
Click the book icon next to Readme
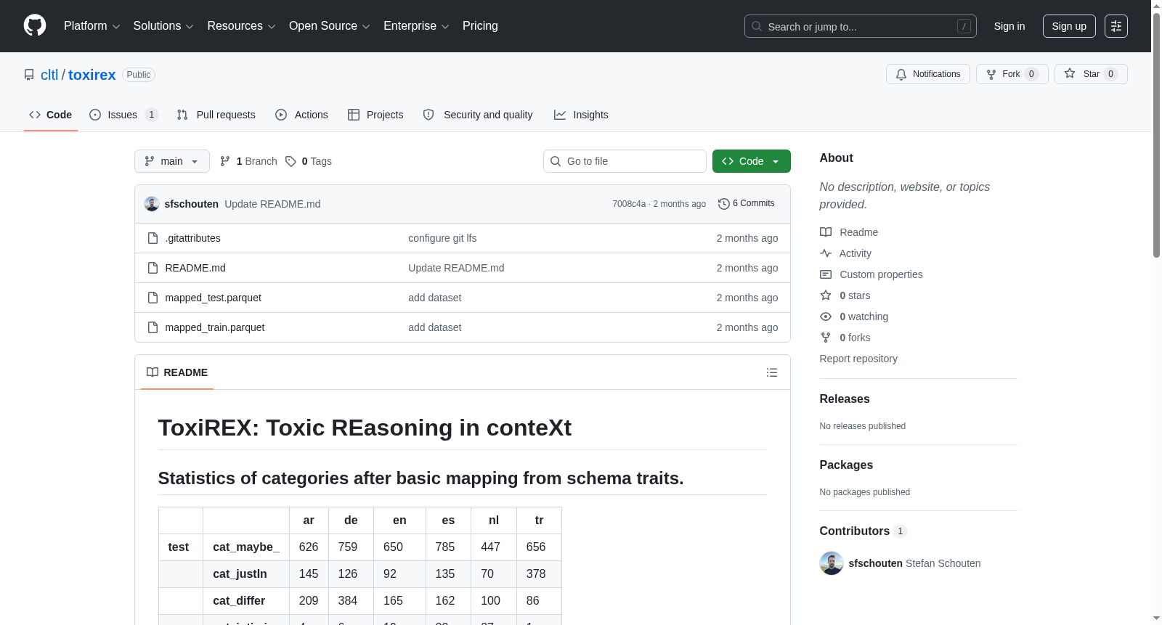click(826, 232)
